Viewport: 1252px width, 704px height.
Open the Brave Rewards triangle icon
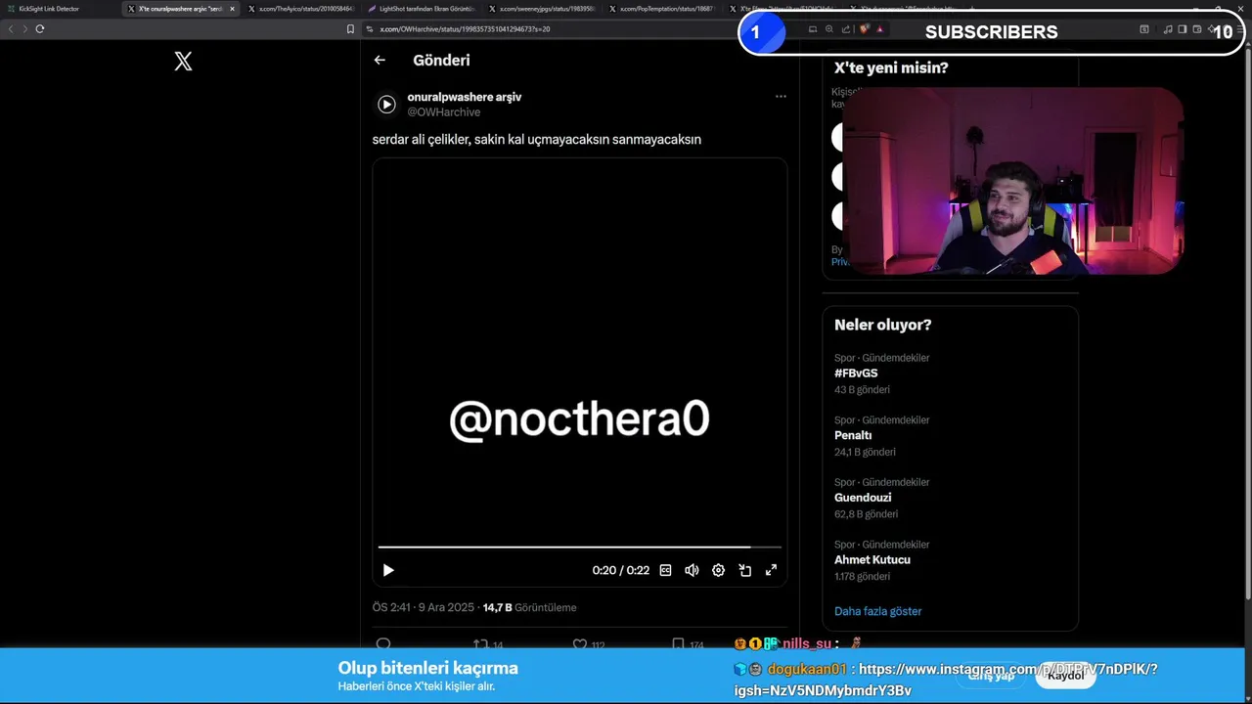click(x=879, y=28)
